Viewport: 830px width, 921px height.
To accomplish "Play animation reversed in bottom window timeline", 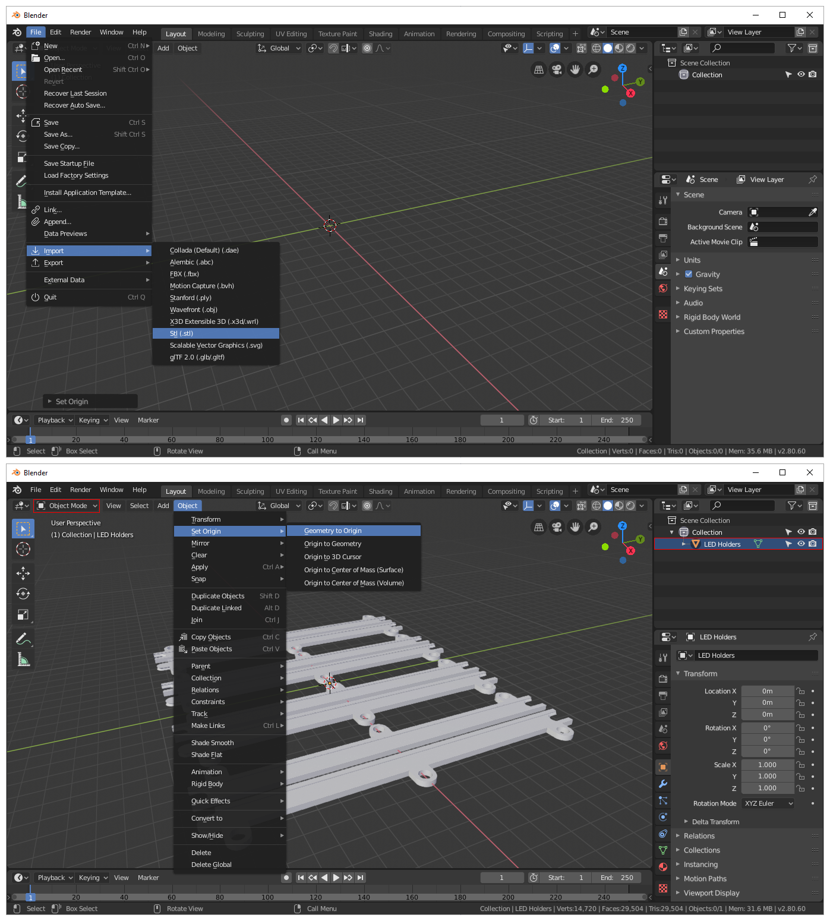I will point(324,878).
